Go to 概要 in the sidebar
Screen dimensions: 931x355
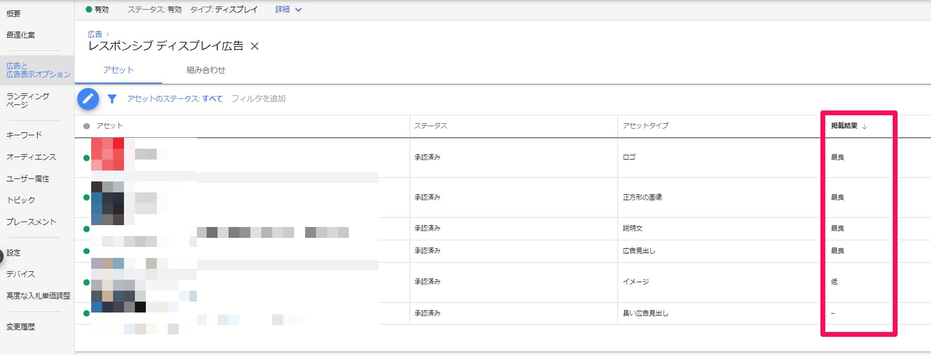13,13
